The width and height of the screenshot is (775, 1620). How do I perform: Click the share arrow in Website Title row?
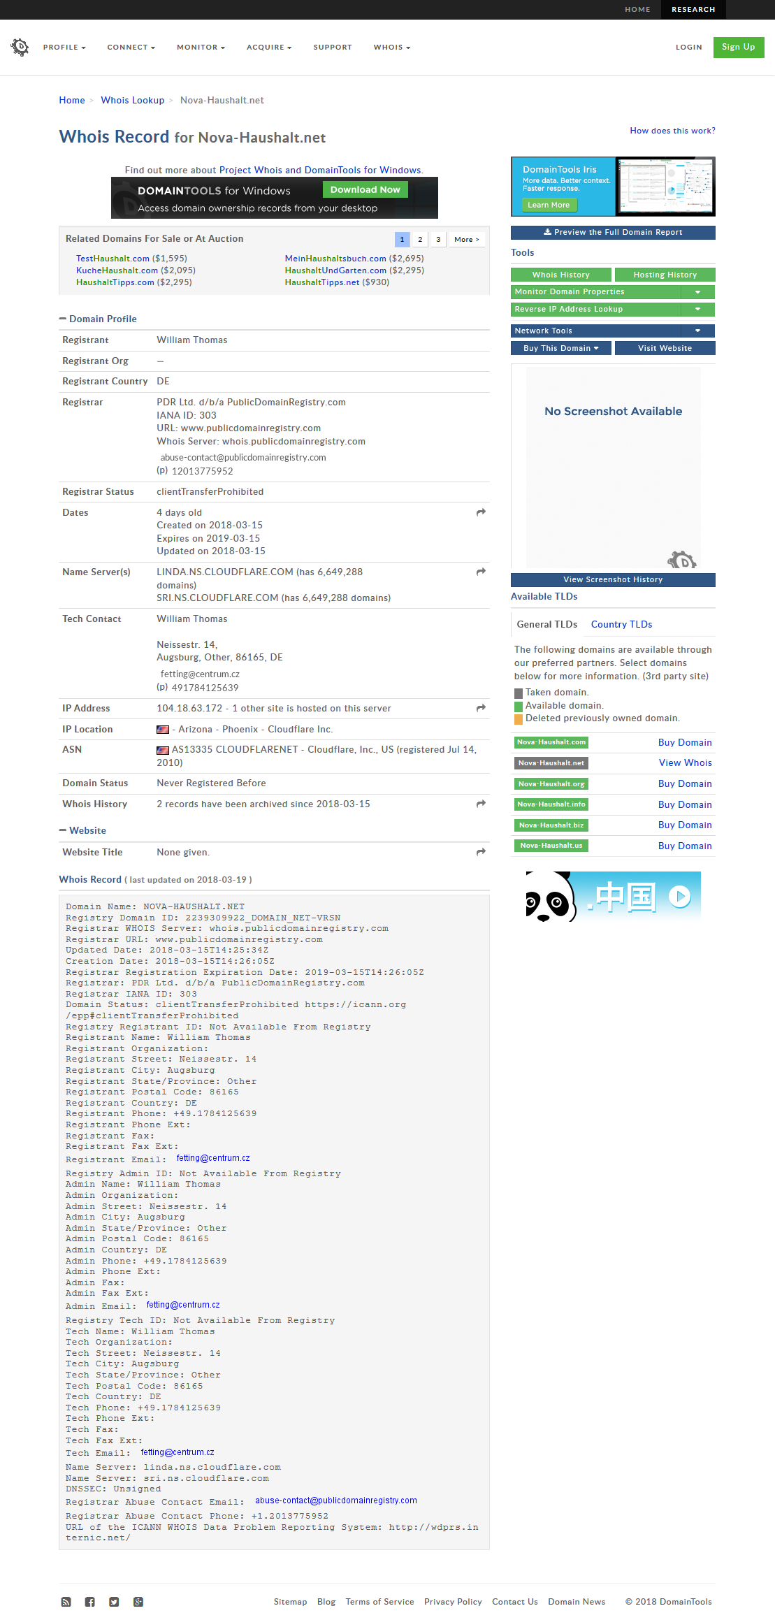481,852
